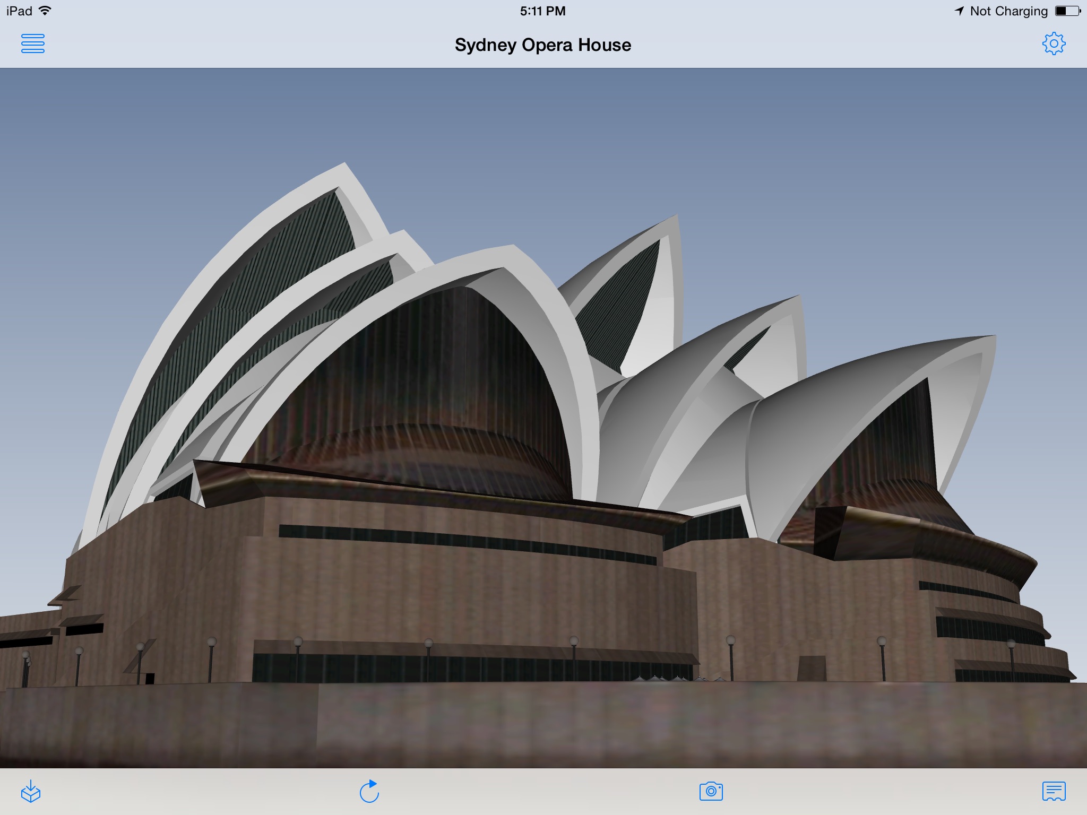Tap the Not Charging status text

click(1008, 11)
